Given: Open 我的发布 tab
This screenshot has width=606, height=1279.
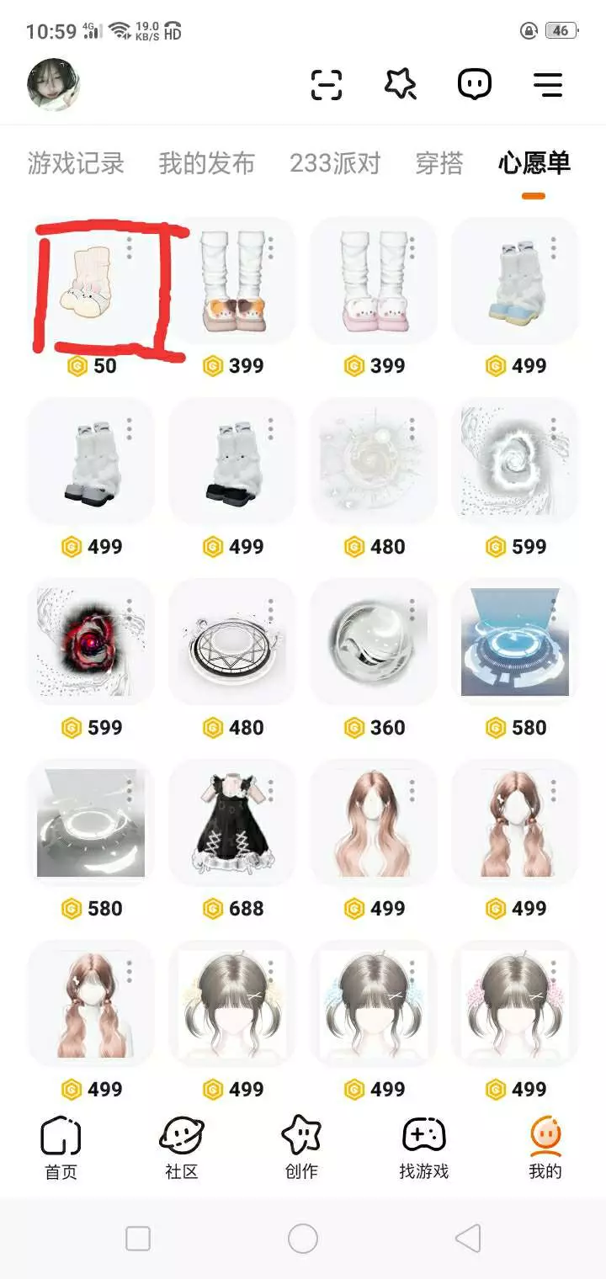Looking at the screenshot, I should click(206, 163).
